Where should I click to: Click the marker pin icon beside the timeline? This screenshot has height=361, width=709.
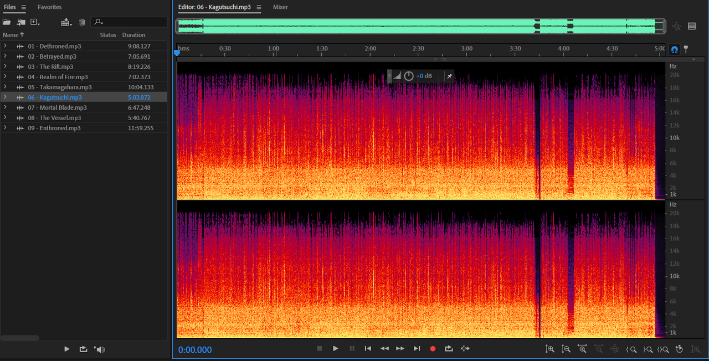[x=686, y=49]
